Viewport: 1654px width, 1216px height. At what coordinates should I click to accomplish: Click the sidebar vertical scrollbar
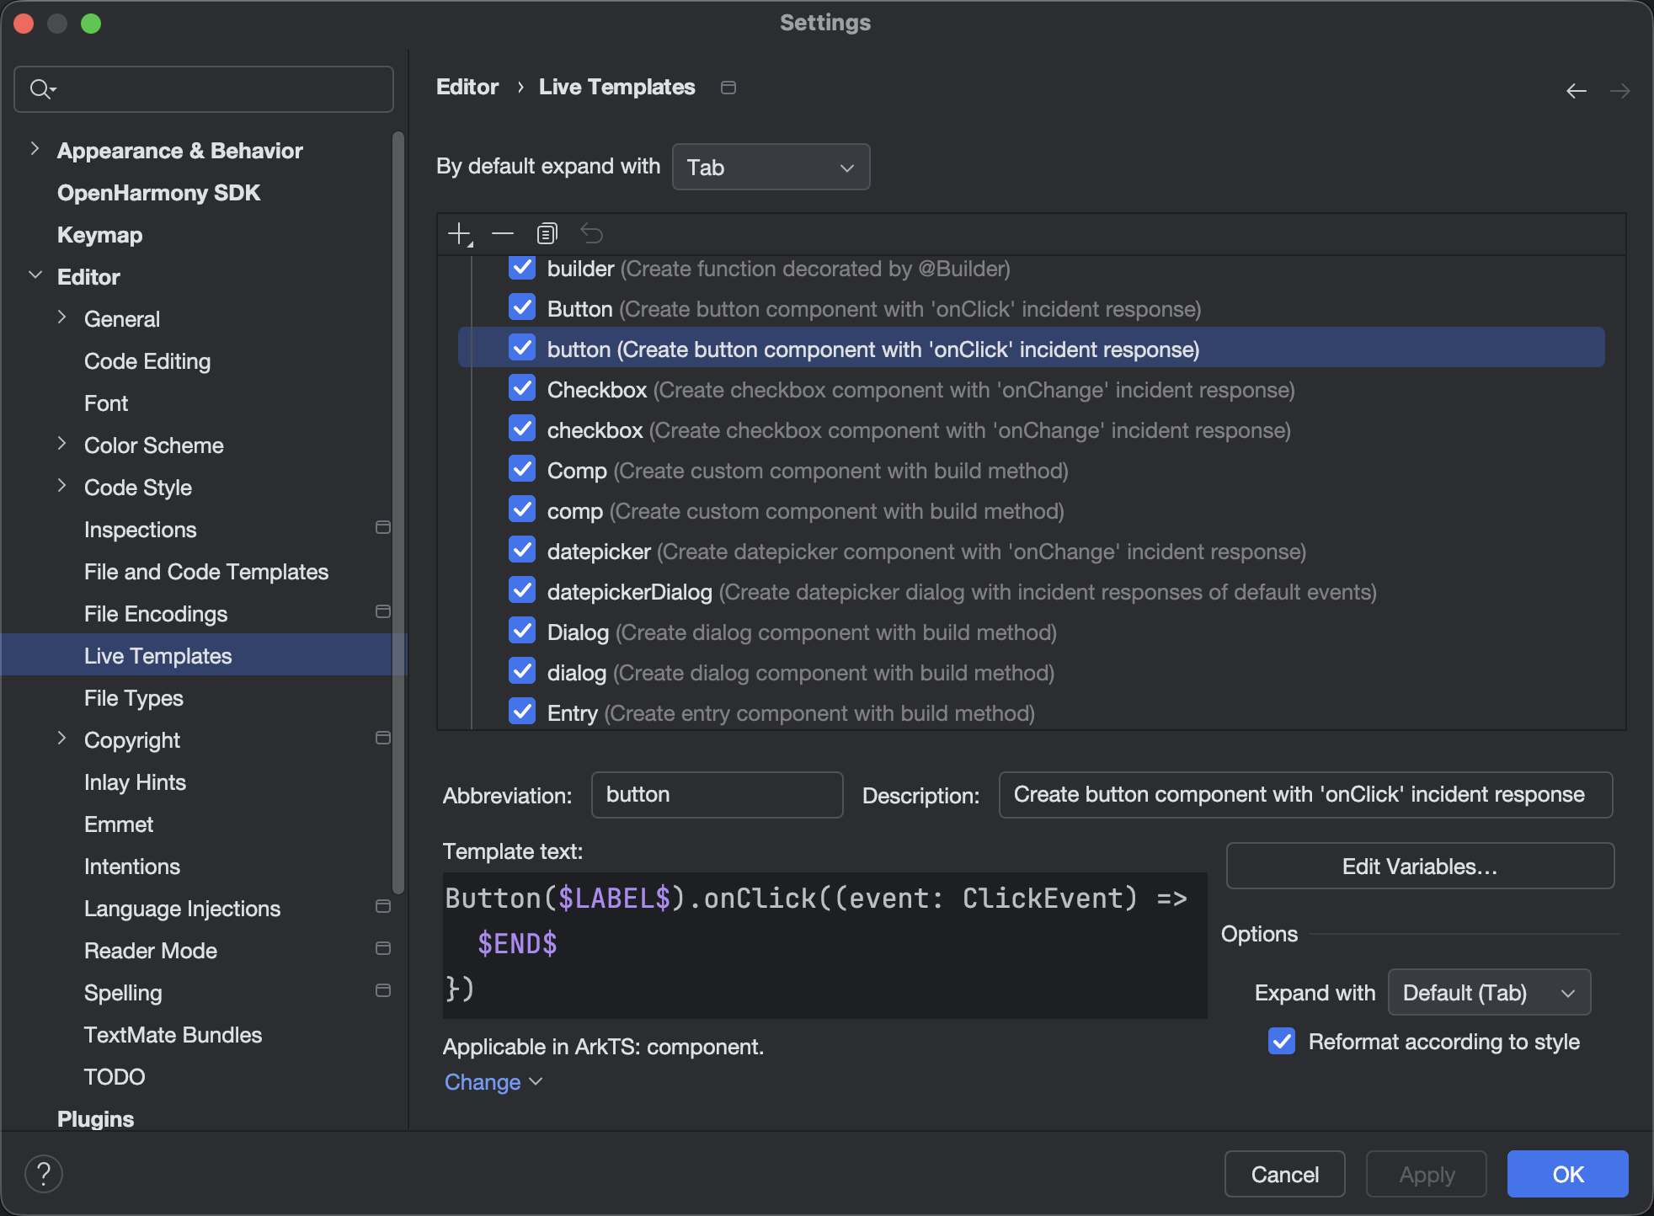(x=398, y=505)
